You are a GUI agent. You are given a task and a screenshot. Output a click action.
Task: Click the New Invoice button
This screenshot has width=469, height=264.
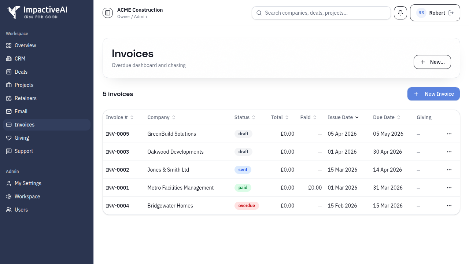433,94
